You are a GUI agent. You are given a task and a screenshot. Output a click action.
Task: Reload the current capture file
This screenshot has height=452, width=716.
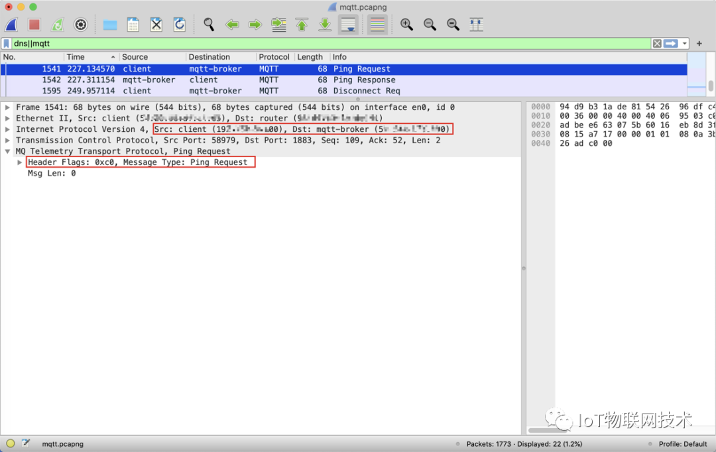[x=179, y=25]
